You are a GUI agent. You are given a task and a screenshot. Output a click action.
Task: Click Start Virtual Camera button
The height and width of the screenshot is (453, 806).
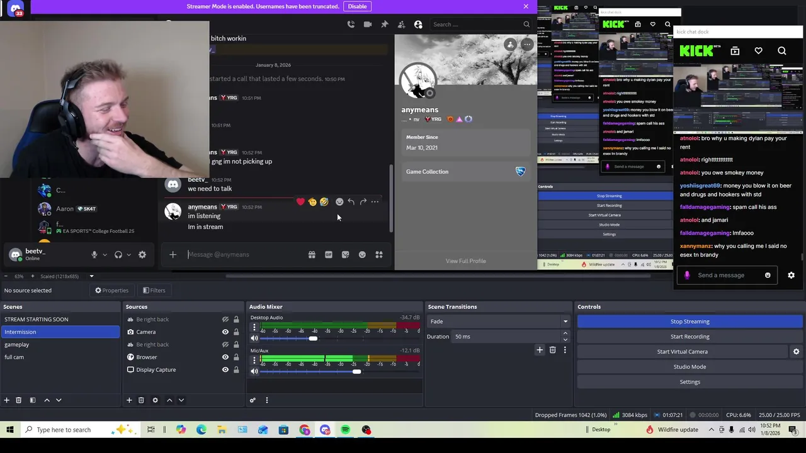click(x=683, y=352)
